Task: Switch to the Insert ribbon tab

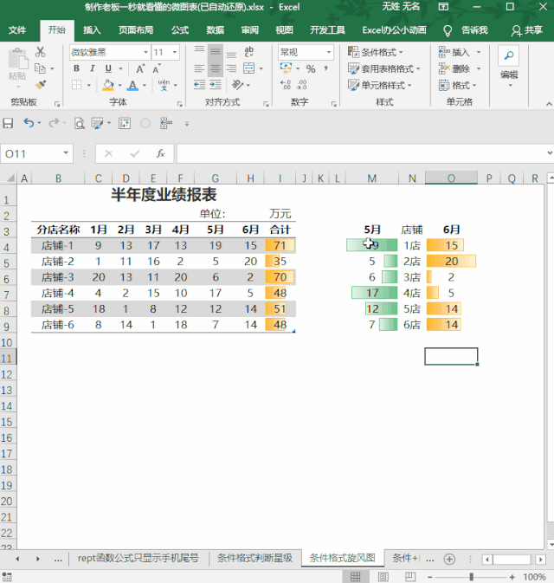Action: coord(92,30)
